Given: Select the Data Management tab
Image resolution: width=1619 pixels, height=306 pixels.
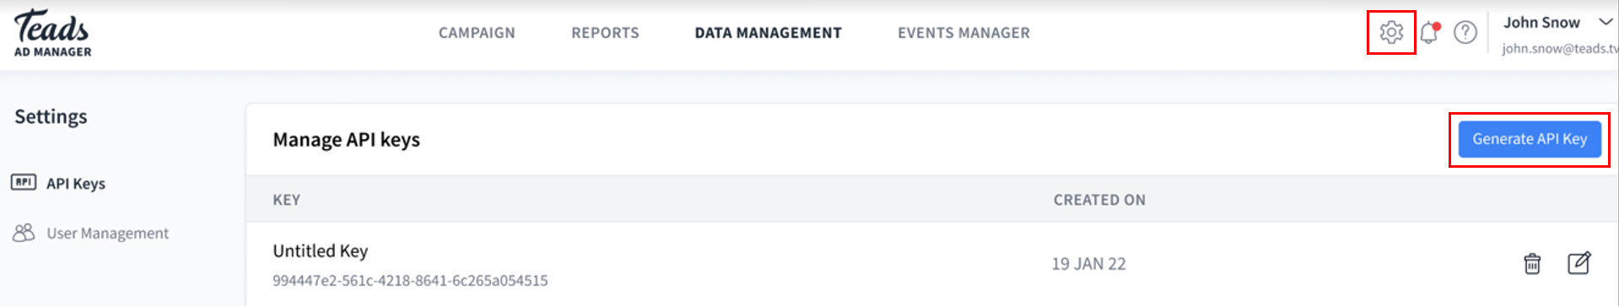Looking at the screenshot, I should (768, 33).
